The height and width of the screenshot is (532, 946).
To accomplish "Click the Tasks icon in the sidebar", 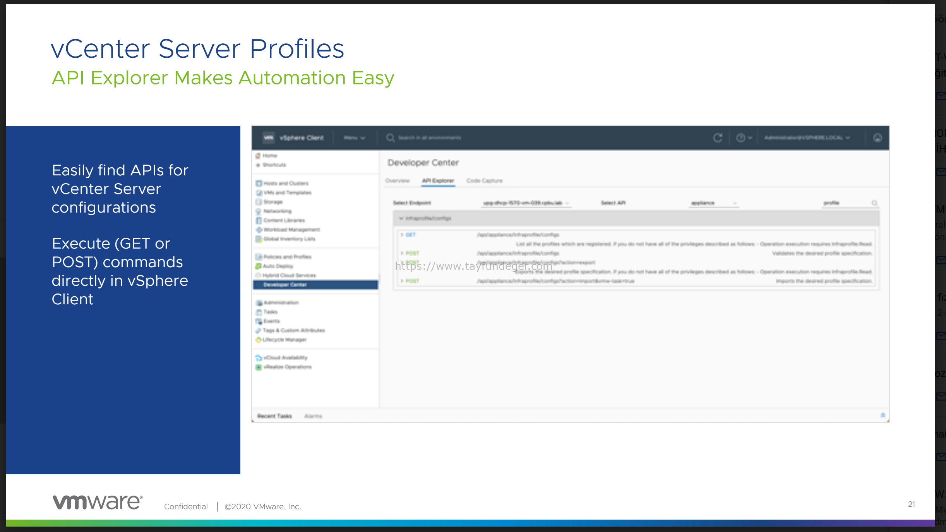I will [259, 312].
